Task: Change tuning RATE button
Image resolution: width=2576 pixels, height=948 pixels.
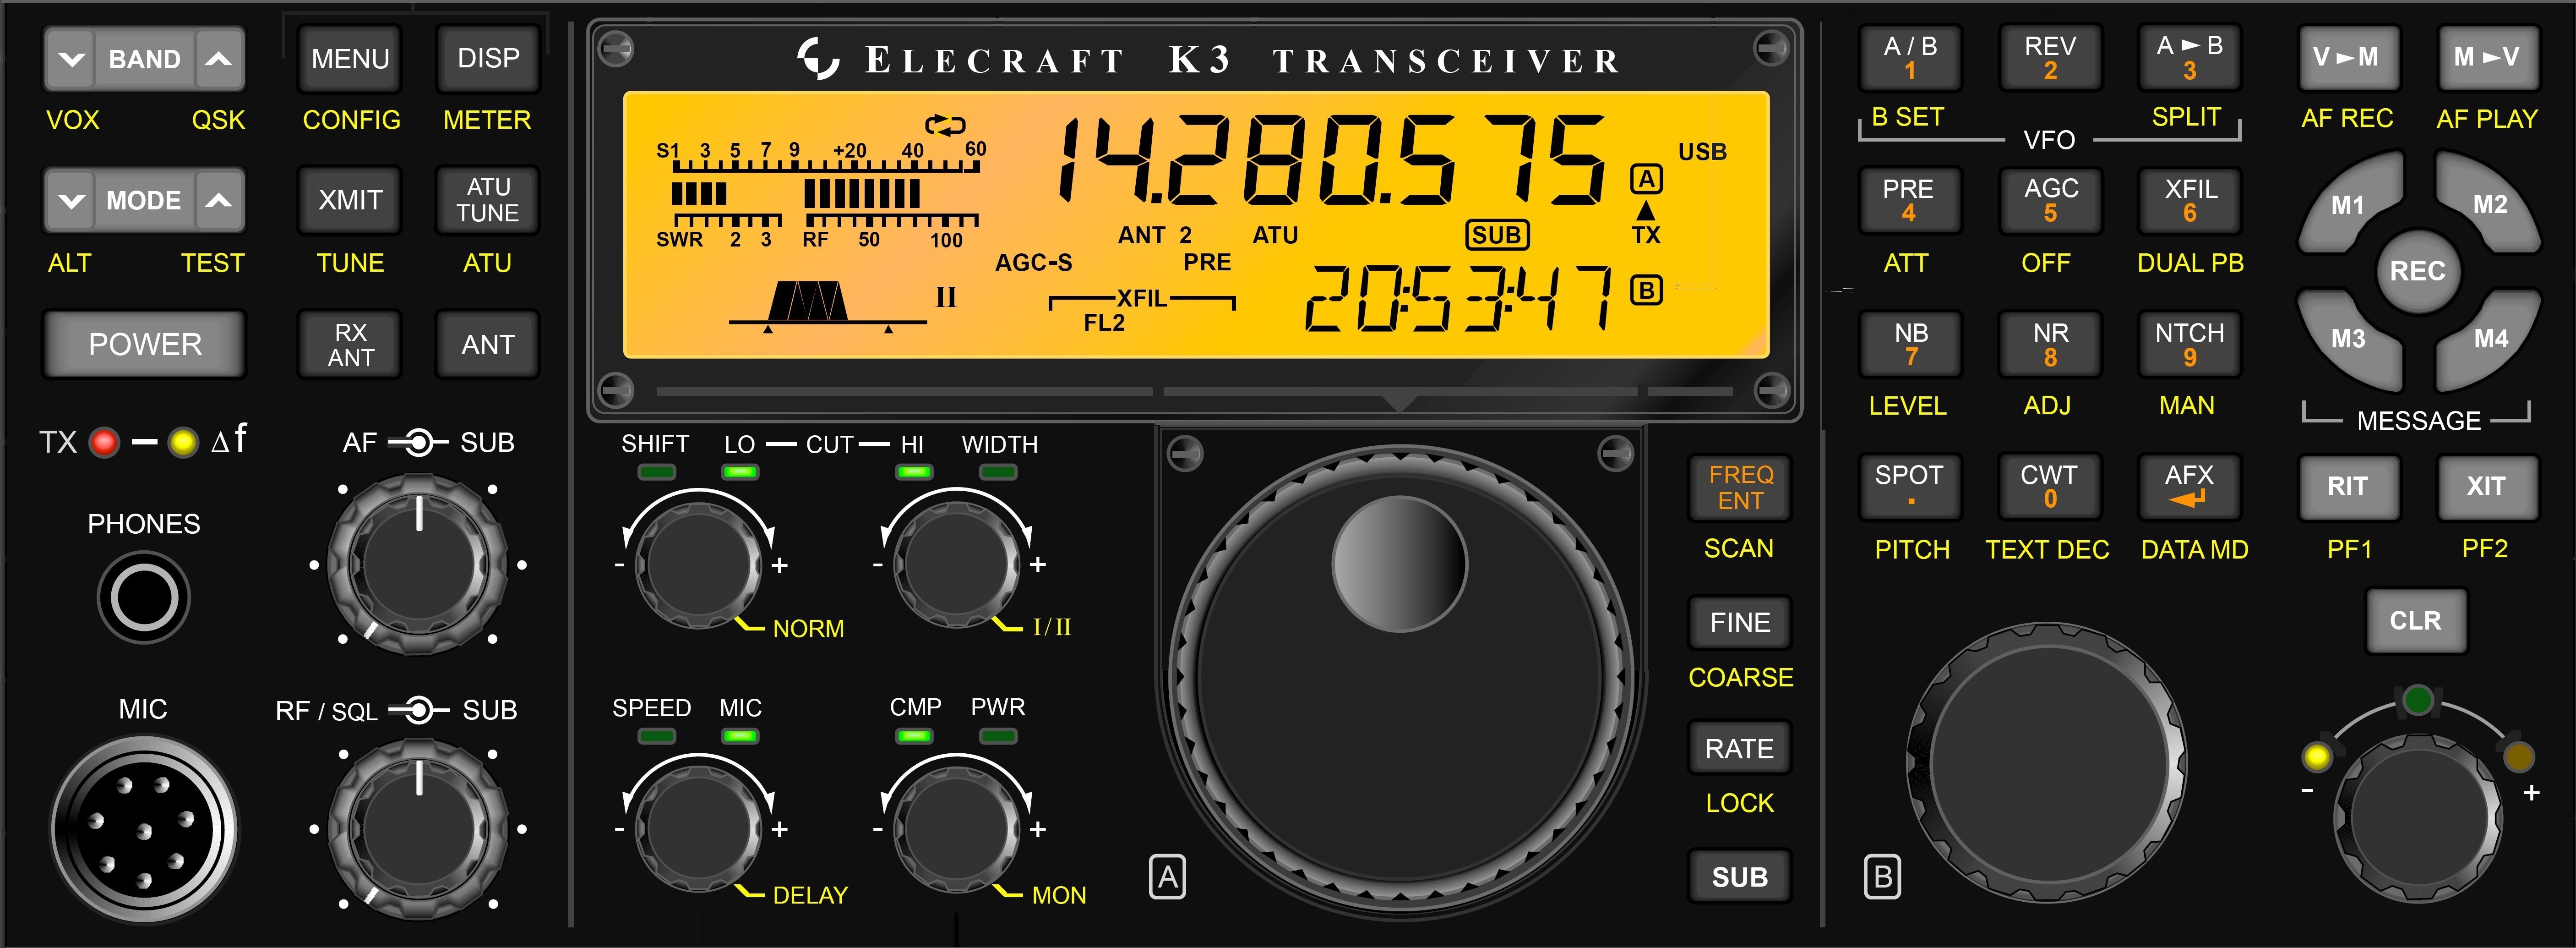Action: (1740, 748)
